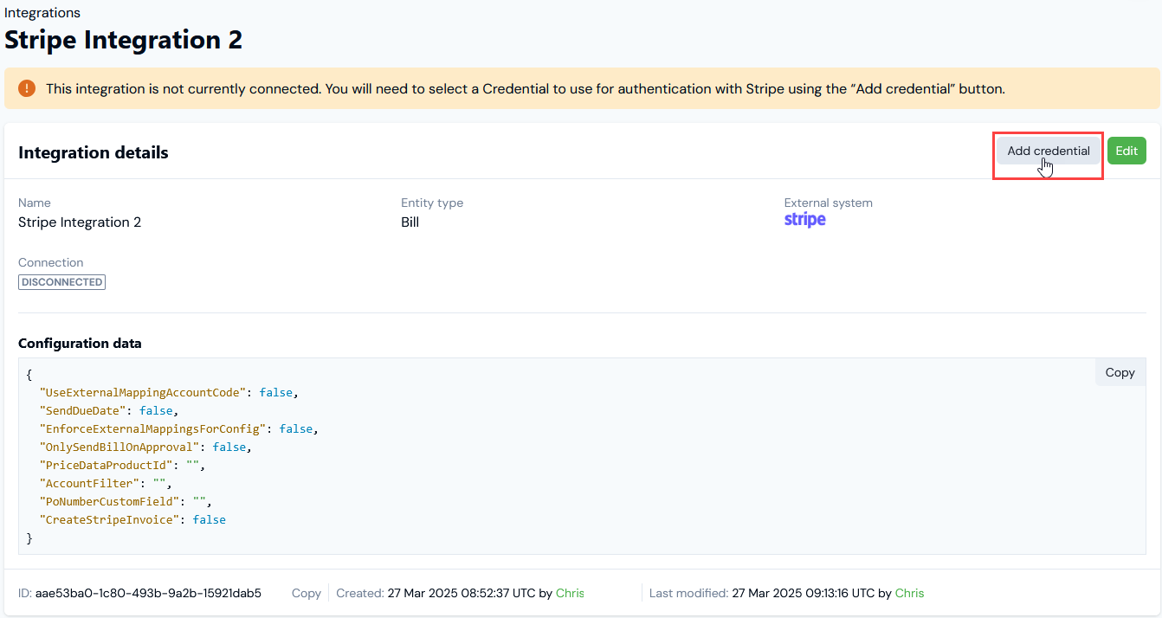Click the Stripe logo
The width and height of the screenshot is (1162, 618).
pos(805,220)
